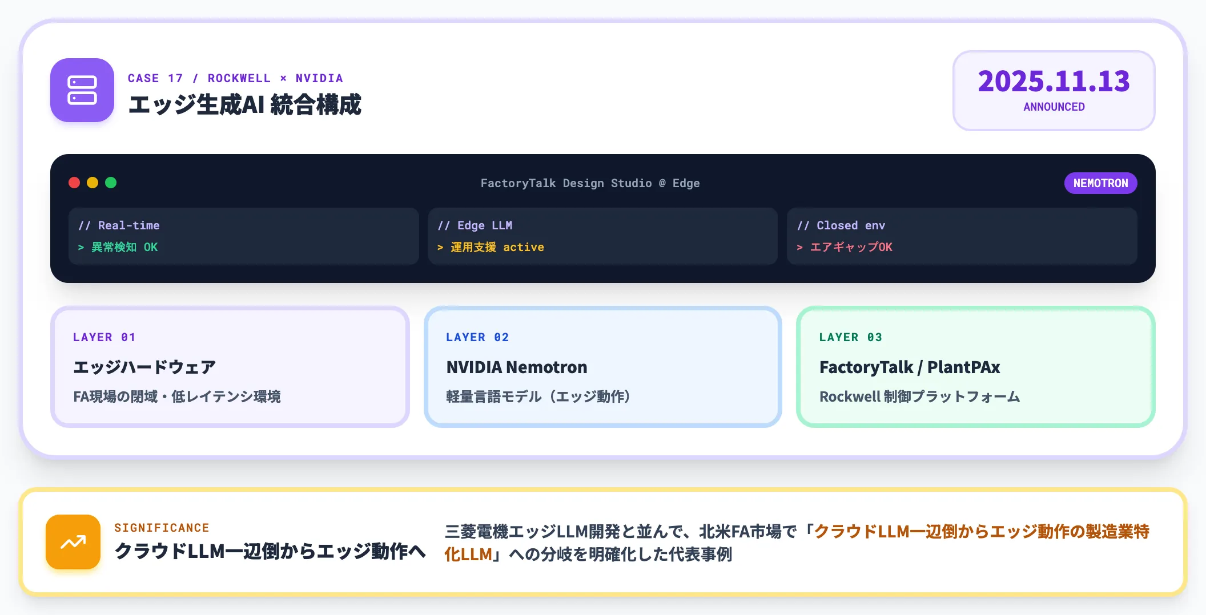Open the Real-time terminal panel
1206x615 pixels.
tap(244, 236)
